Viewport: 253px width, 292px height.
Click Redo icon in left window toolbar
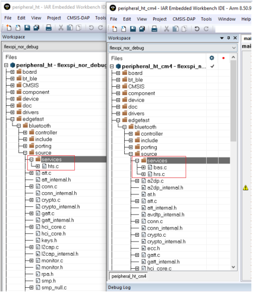100,27
